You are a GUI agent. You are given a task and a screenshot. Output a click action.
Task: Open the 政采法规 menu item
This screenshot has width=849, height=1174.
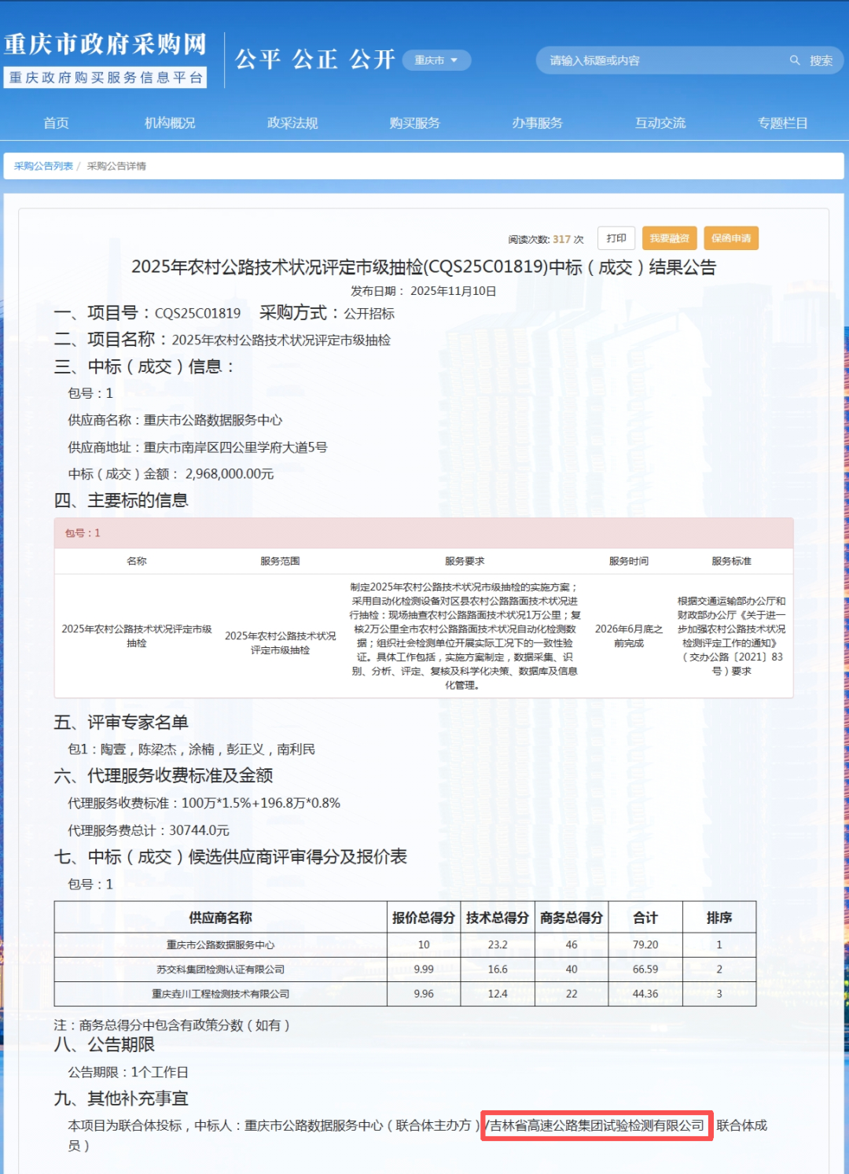pos(292,123)
